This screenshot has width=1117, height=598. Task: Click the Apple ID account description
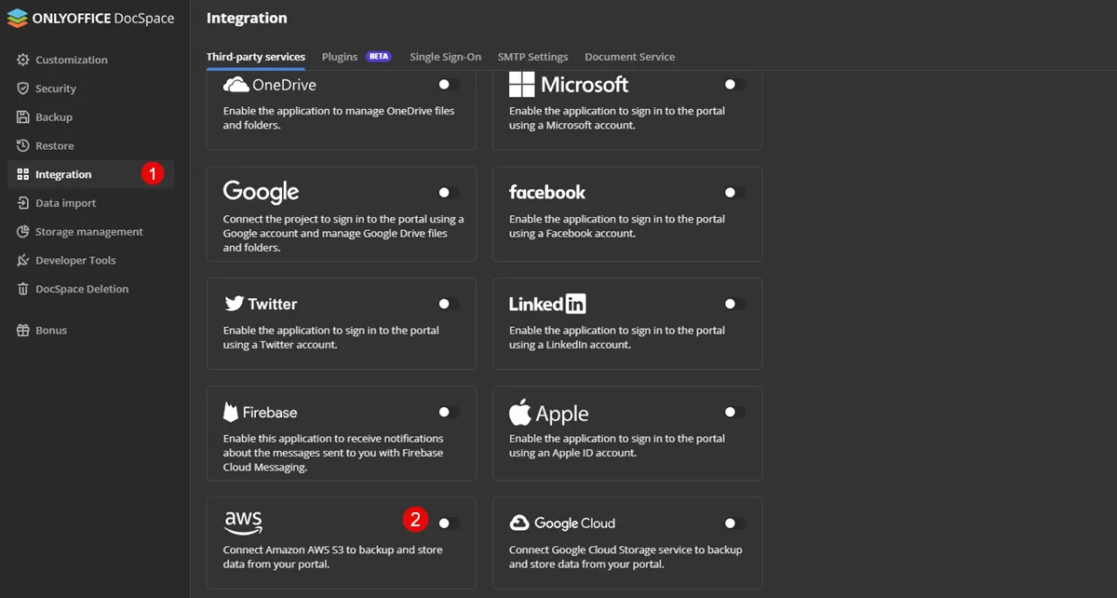(x=617, y=445)
